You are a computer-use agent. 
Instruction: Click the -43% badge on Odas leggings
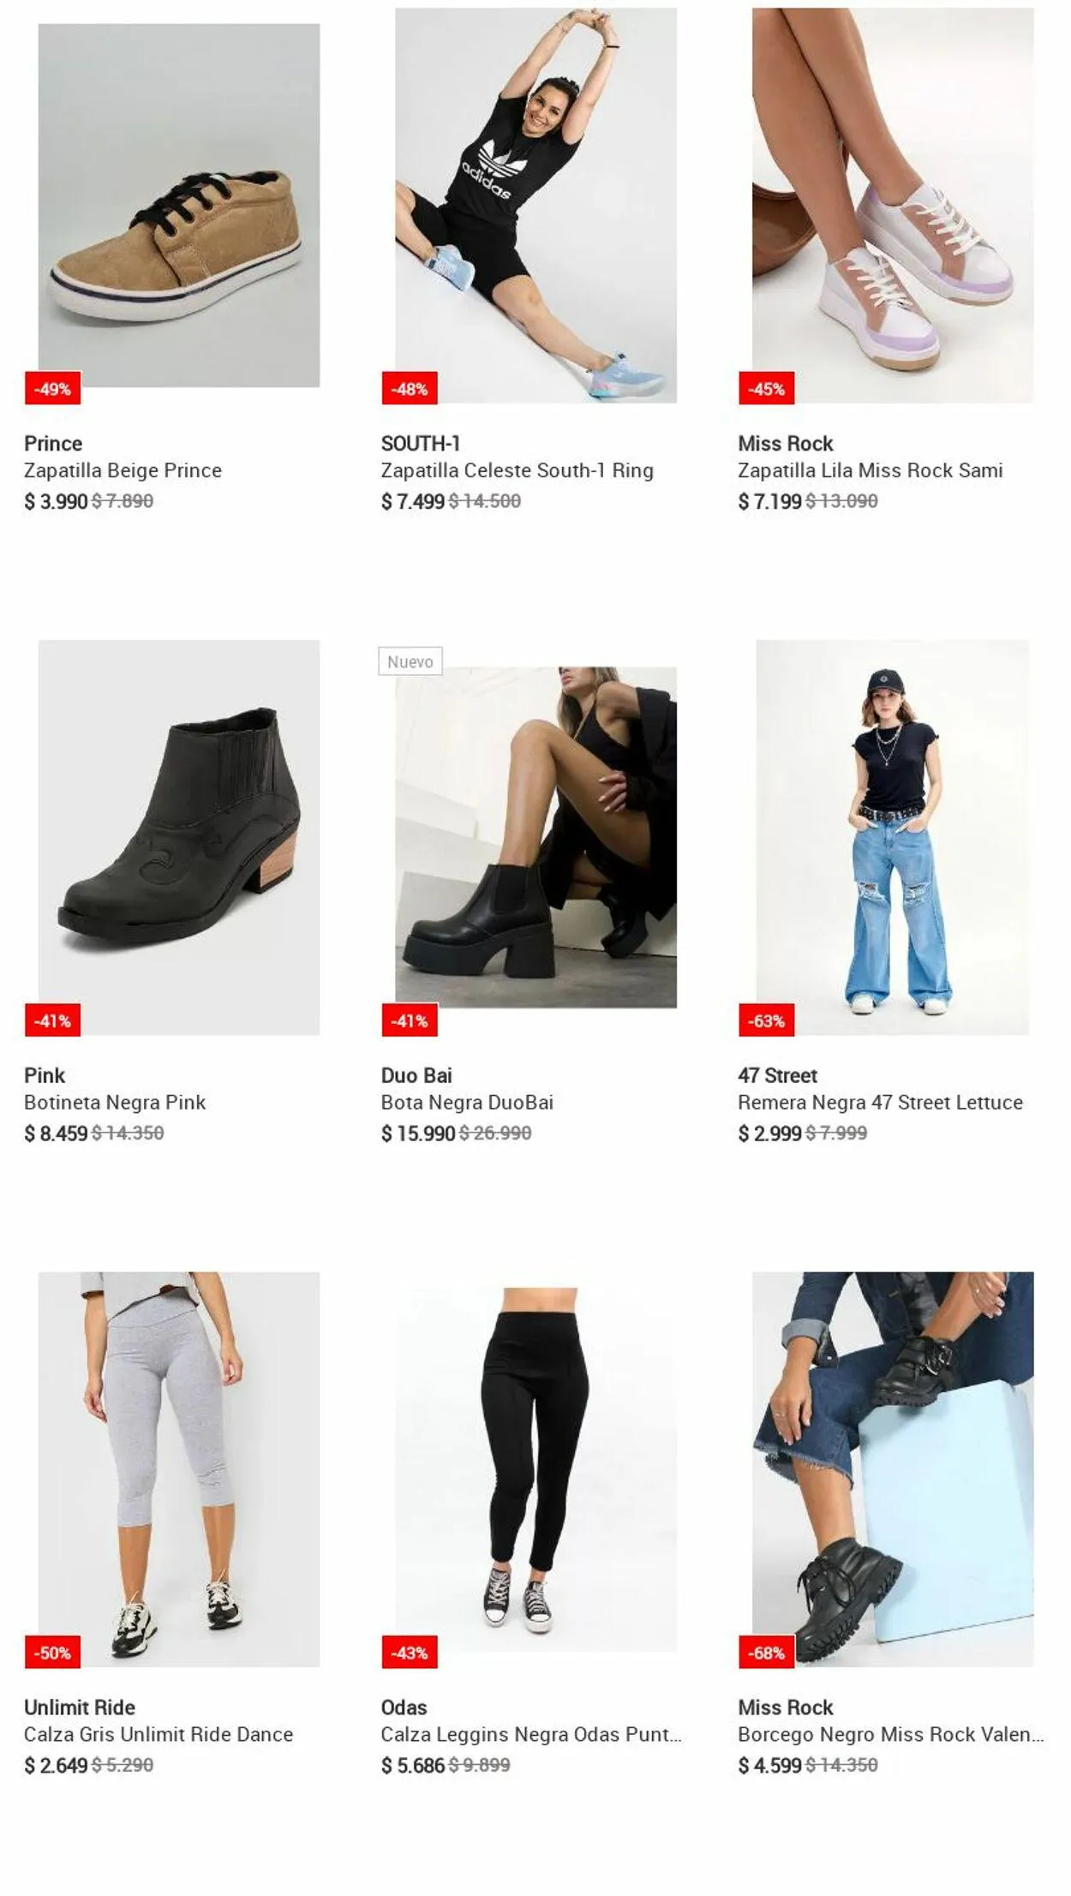pos(410,1652)
